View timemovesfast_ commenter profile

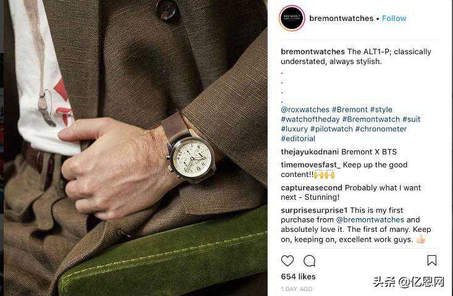click(310, 165)
